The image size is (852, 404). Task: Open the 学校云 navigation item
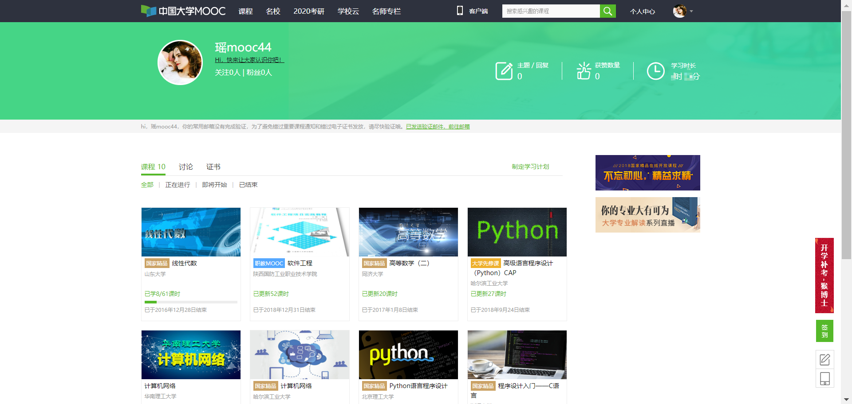point(348,11)
